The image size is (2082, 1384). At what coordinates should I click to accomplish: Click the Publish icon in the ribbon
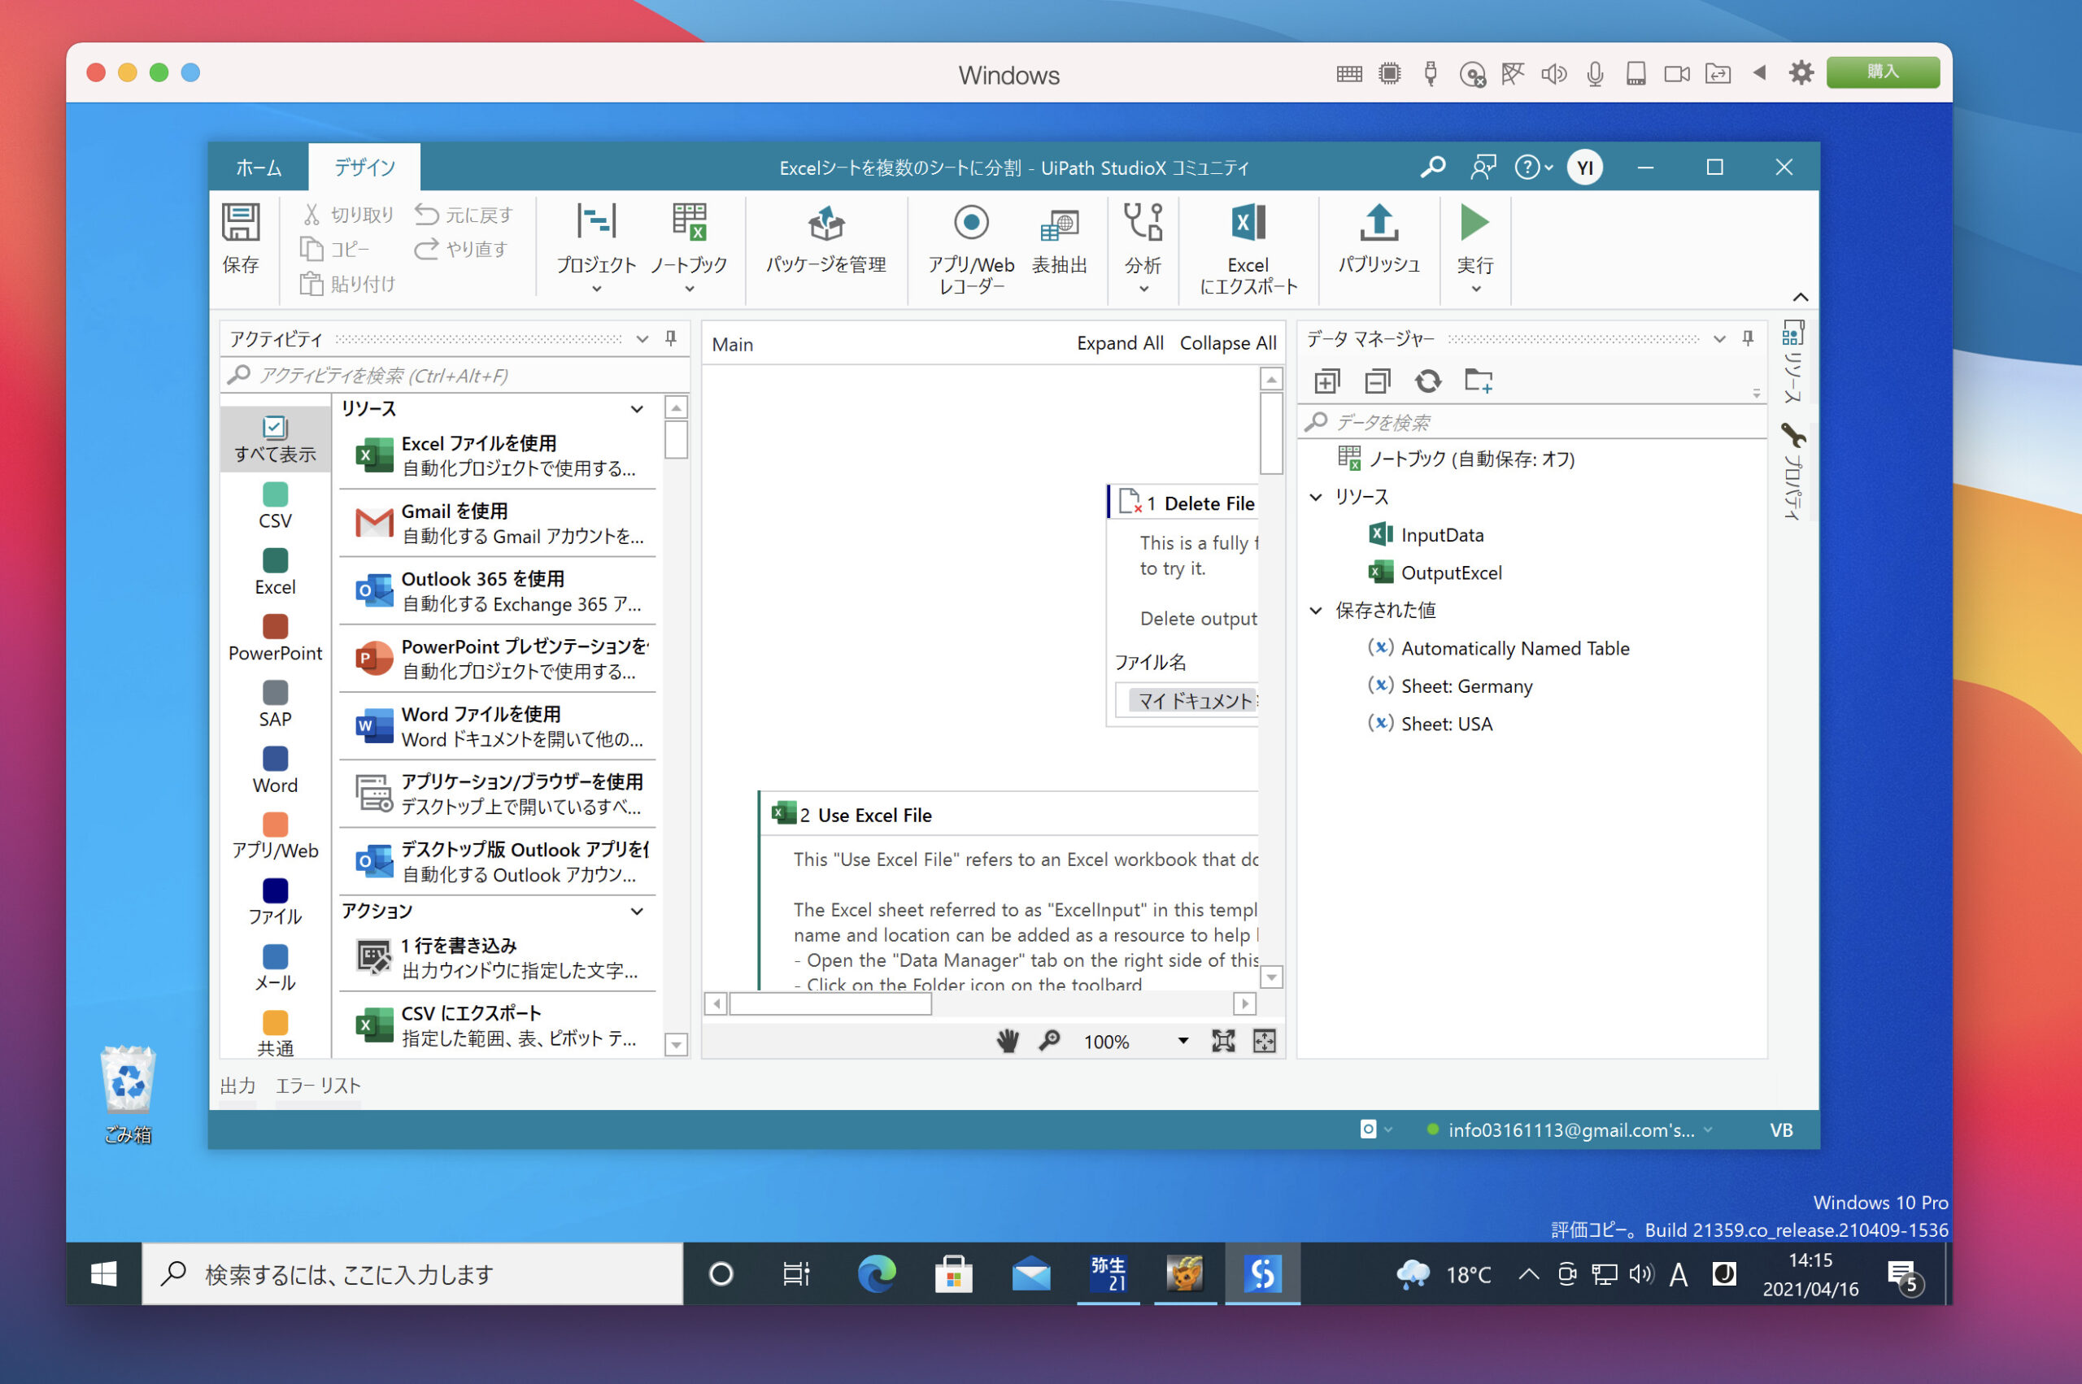pyautogui.click(x=1378, y=224)
